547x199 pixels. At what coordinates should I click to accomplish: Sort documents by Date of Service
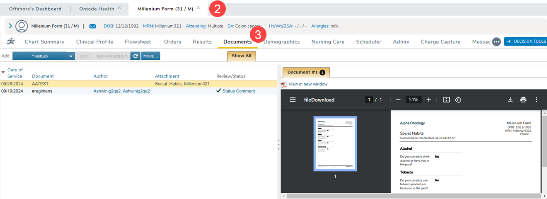(x=15, y=73)
